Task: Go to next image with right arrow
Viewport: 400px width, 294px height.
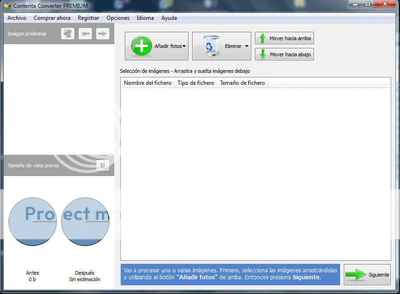Action: point(103,34)
